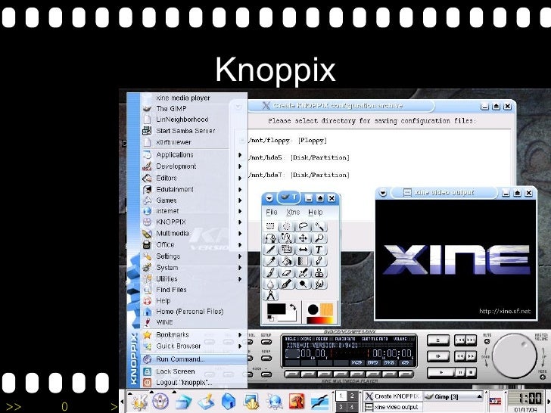Select the Transform tool in GIMP

point(287,250)
